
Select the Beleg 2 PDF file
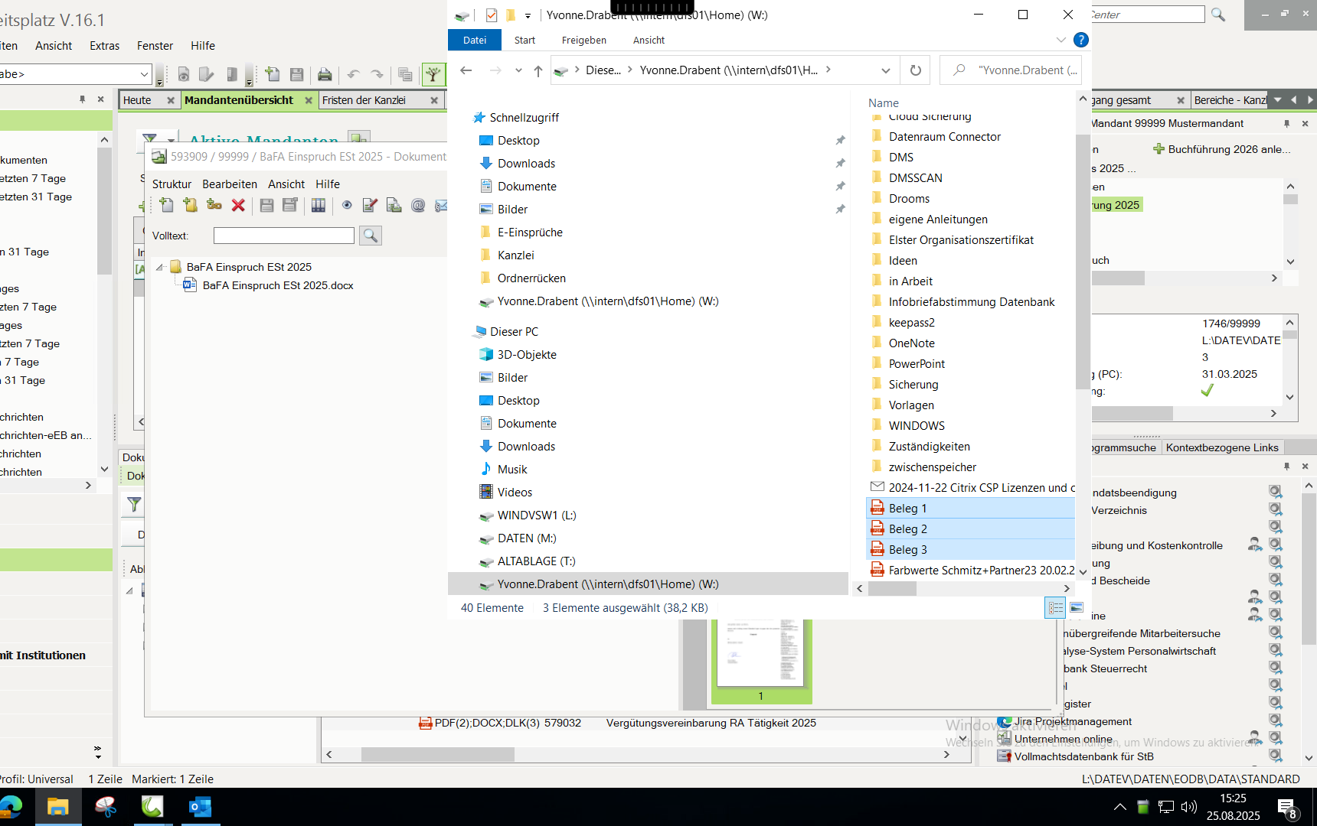point(907,529)
